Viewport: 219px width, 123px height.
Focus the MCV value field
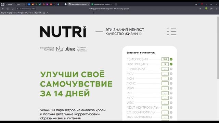tap(165, 74)
